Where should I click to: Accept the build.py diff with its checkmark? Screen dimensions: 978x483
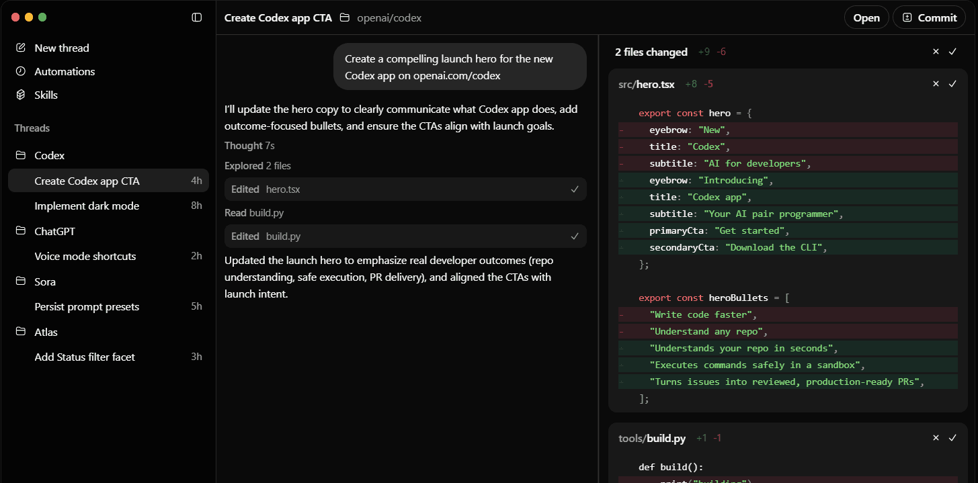click(x=952, y=437)
